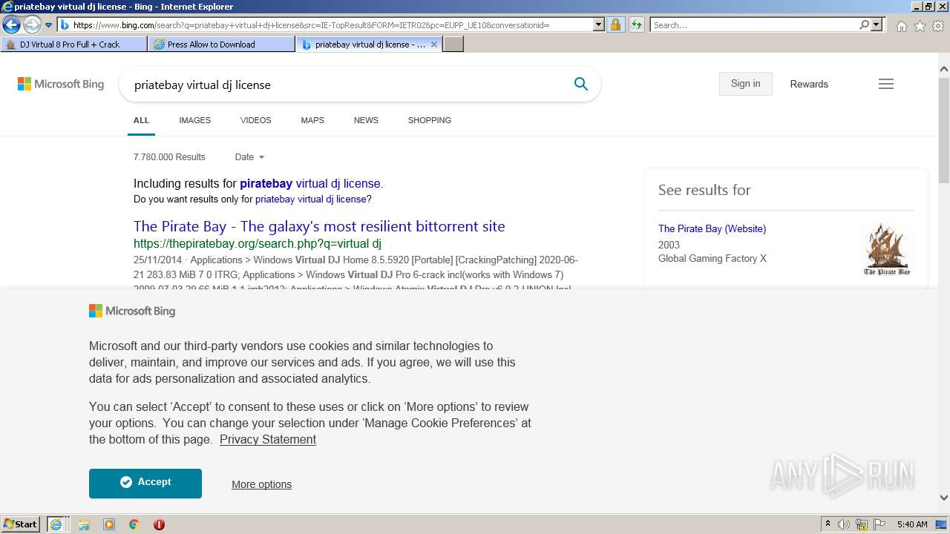Click the IE search magnifier icon
Screen dimensions: 950x534
pyautogui.click(x=865, y=24)
